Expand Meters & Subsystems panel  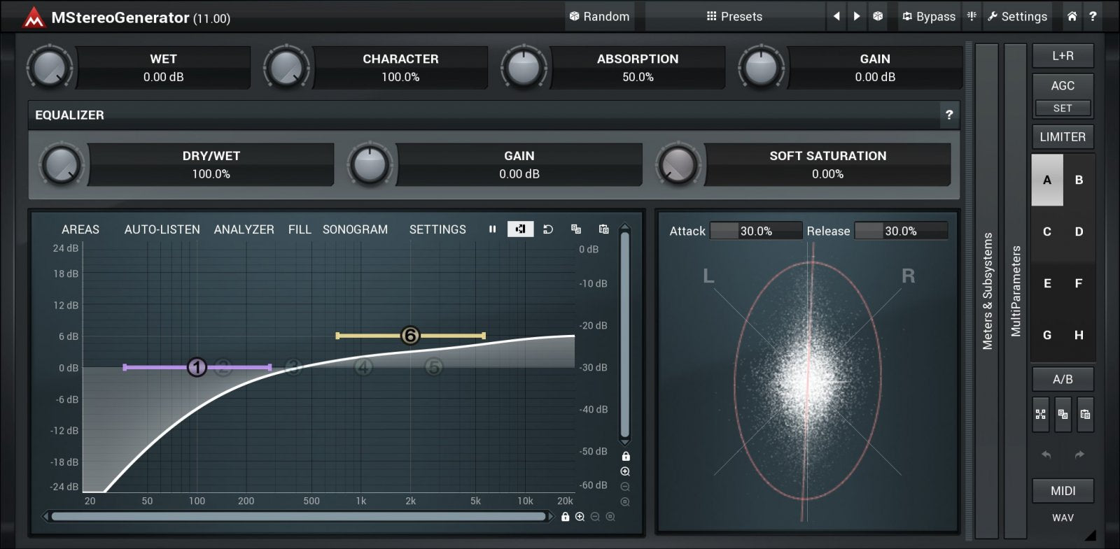pos(987,291)
